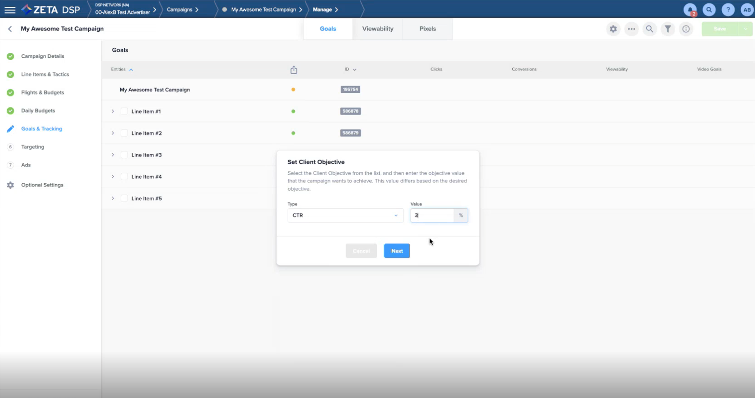Open the hamburger navigation menu
Viewport: 755px width, 398px height.
tap(10, 10)
